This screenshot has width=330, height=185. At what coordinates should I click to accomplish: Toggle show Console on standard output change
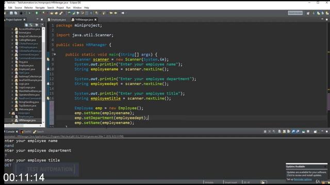pos(293,132)
